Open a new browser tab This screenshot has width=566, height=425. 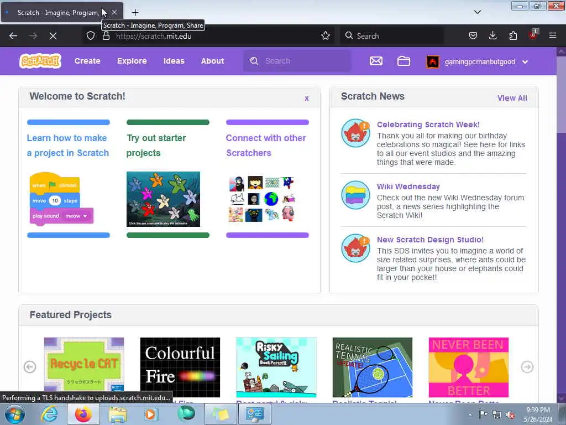pos(135,13)
